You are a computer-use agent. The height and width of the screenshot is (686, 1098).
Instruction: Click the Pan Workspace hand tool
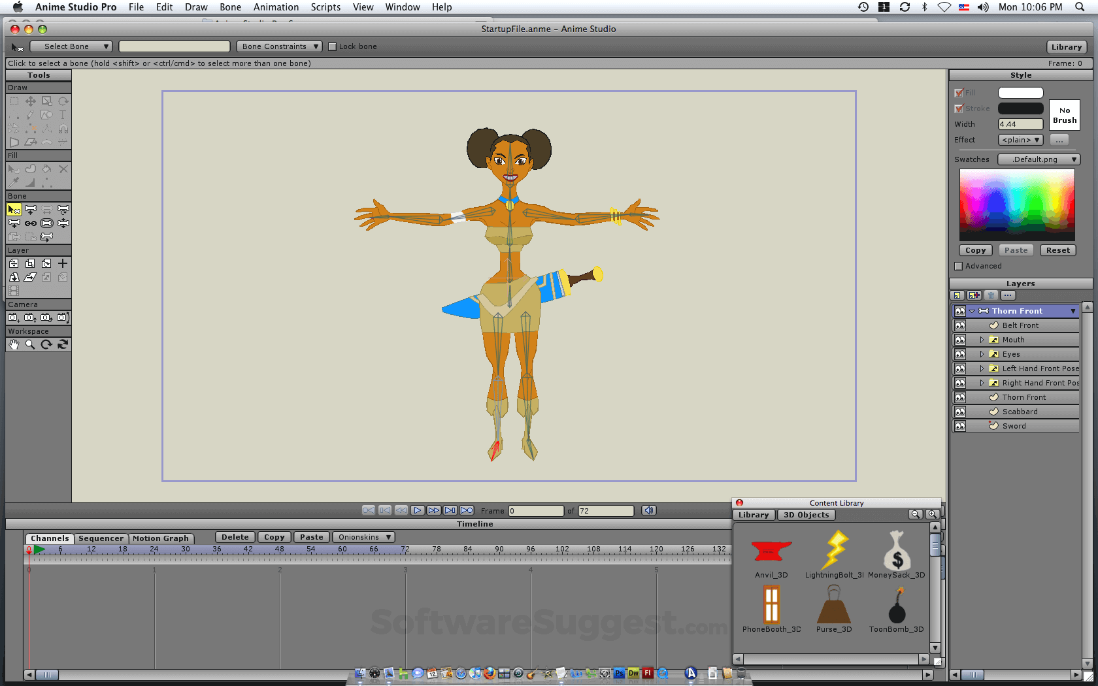click(x=14, y=344)
